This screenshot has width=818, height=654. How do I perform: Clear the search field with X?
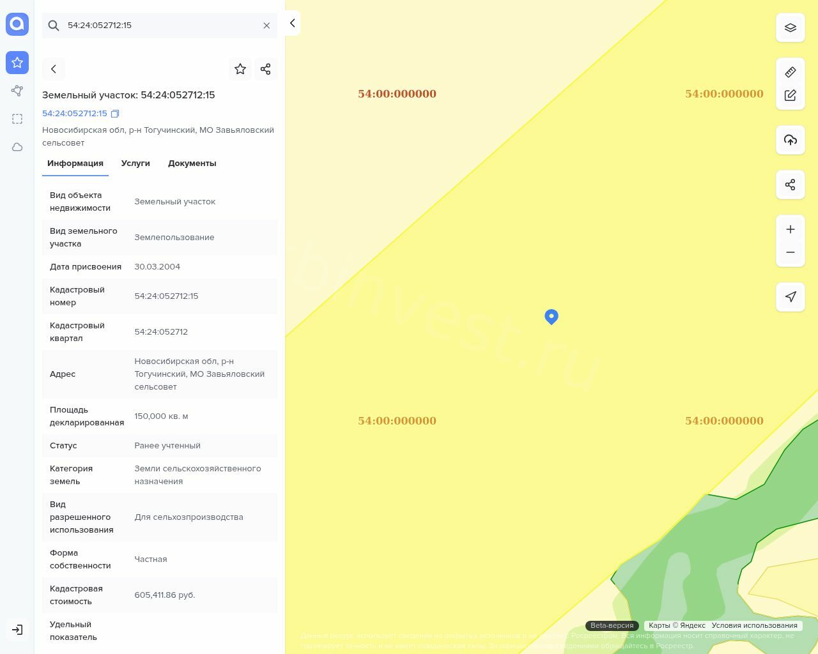click(x=266, y=26)
